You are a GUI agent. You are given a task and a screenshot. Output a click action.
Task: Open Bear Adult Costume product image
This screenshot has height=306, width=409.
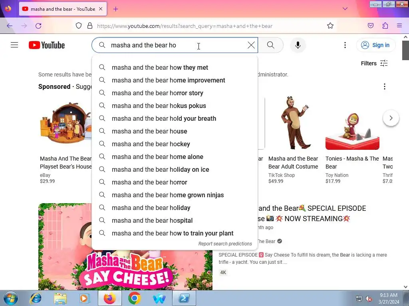[x=294, y=123]
